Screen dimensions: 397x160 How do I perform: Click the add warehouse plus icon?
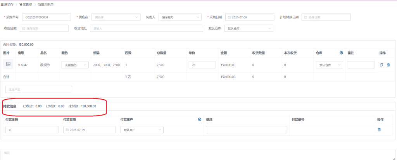tap(341, 53)
